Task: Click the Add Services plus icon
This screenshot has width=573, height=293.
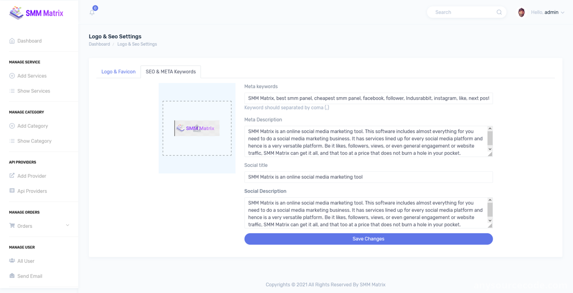Action: pyautogui.click(x=12, y=76)
